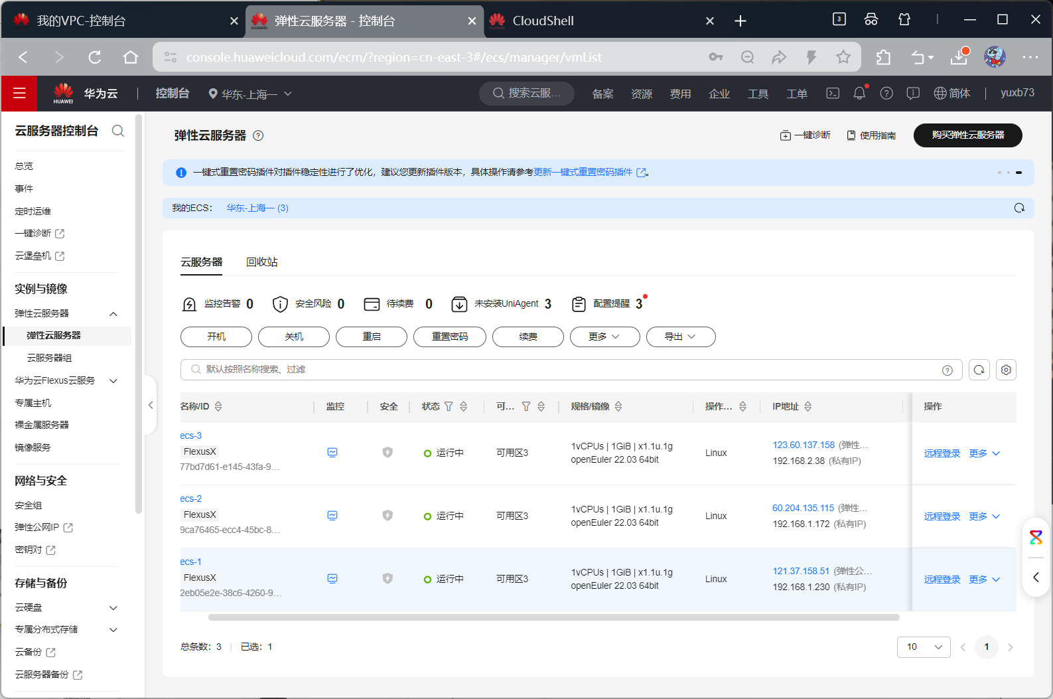Click the server search filter field
Image resolution: width=1053 pixels, height=699 pixels.
[x=571, y=370]
